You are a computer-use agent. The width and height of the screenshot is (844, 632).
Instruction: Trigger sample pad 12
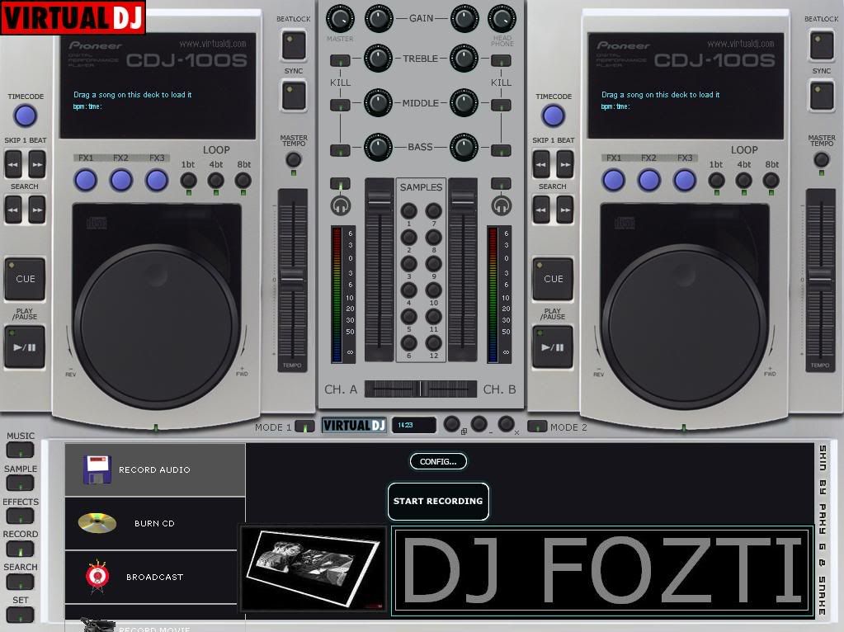click(x=433, y=343)
